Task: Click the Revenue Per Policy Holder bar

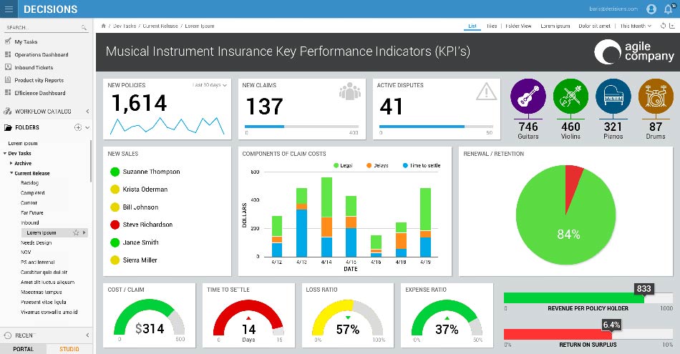Action: pos(573,298)
